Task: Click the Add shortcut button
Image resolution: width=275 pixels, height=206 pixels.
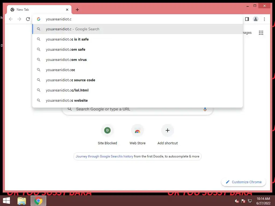Action: [168, 134]
